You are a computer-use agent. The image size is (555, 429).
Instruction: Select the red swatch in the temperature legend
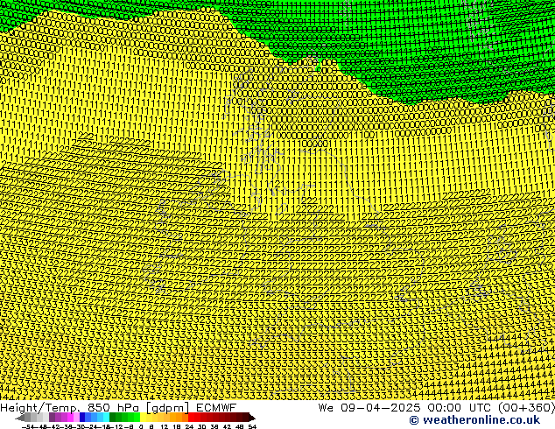197,418
